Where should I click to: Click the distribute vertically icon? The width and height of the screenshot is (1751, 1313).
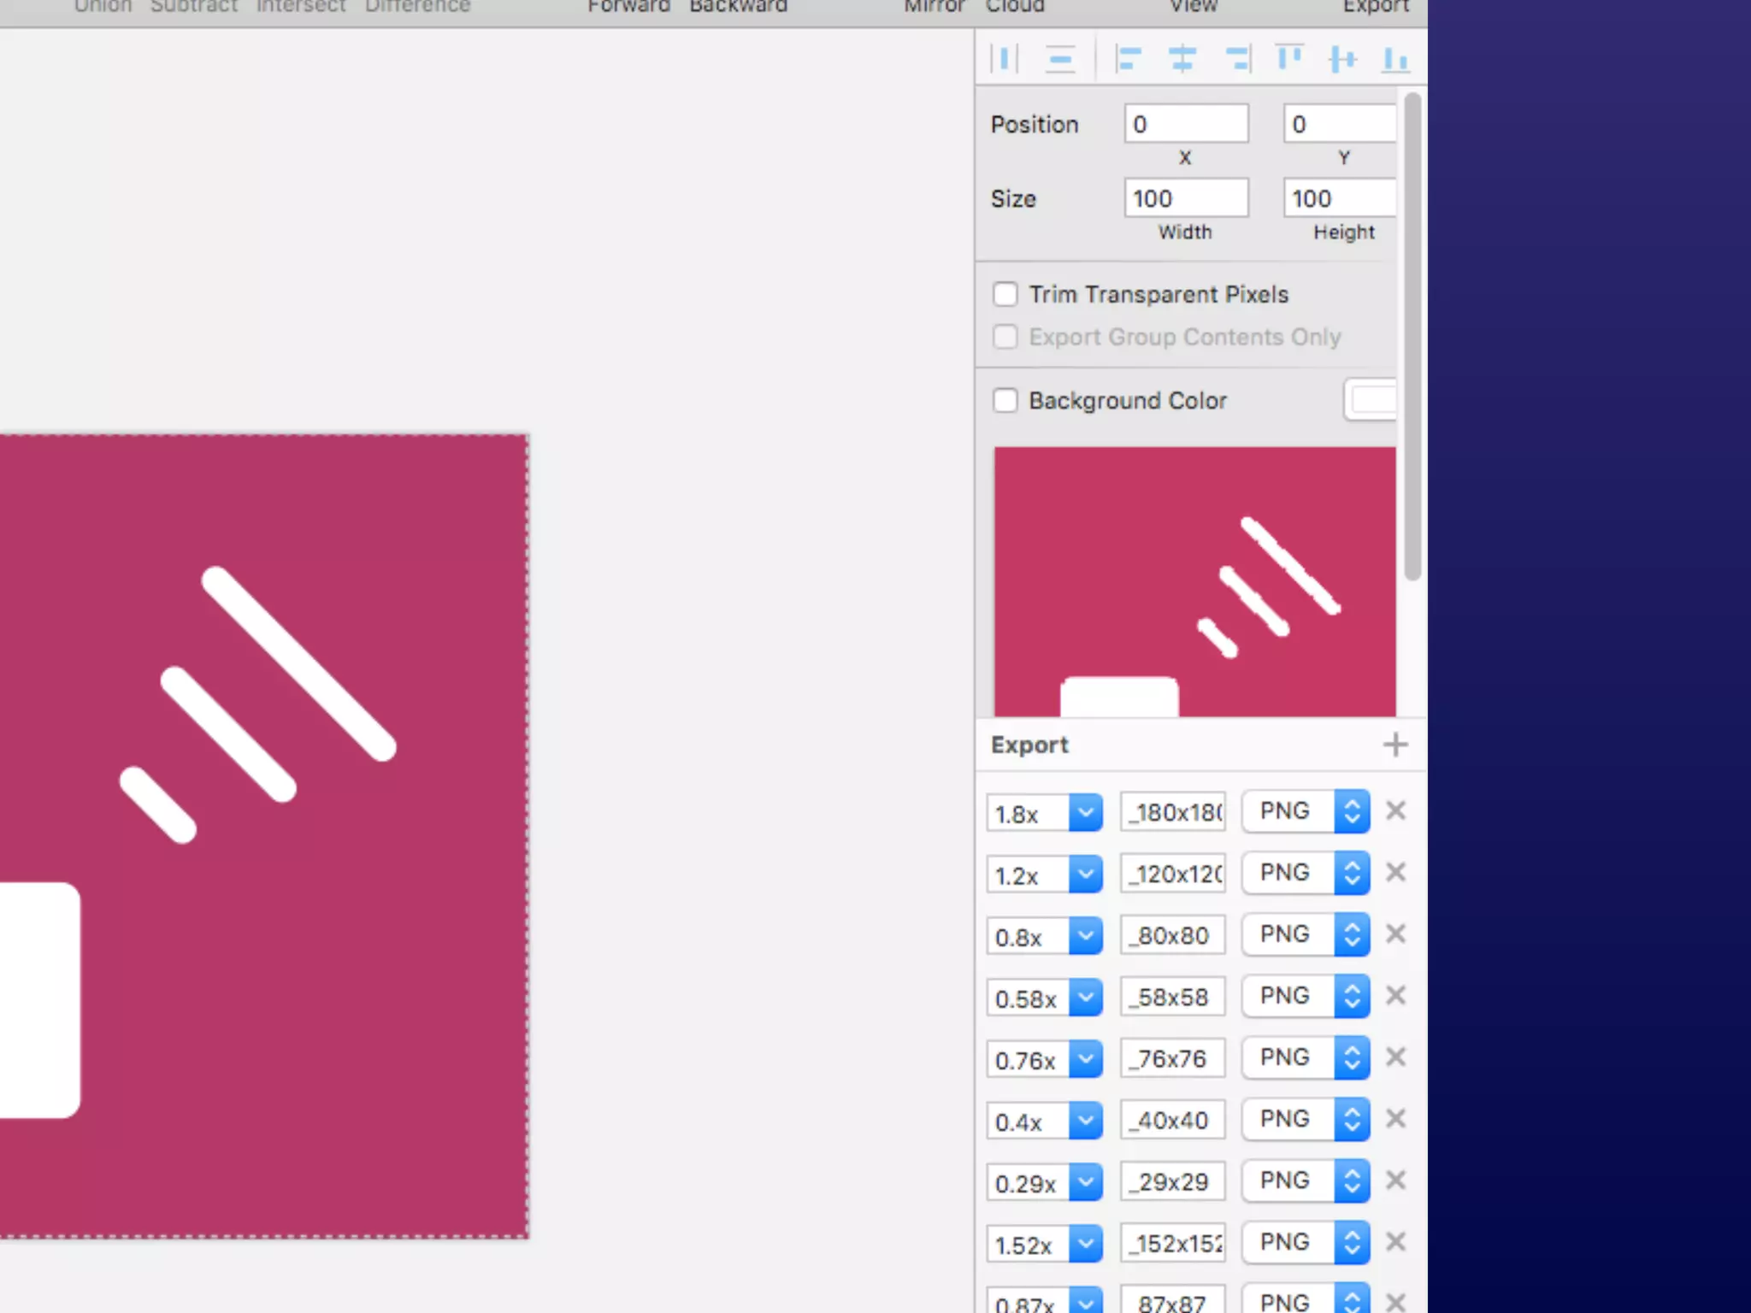[x=1060, y=59]
